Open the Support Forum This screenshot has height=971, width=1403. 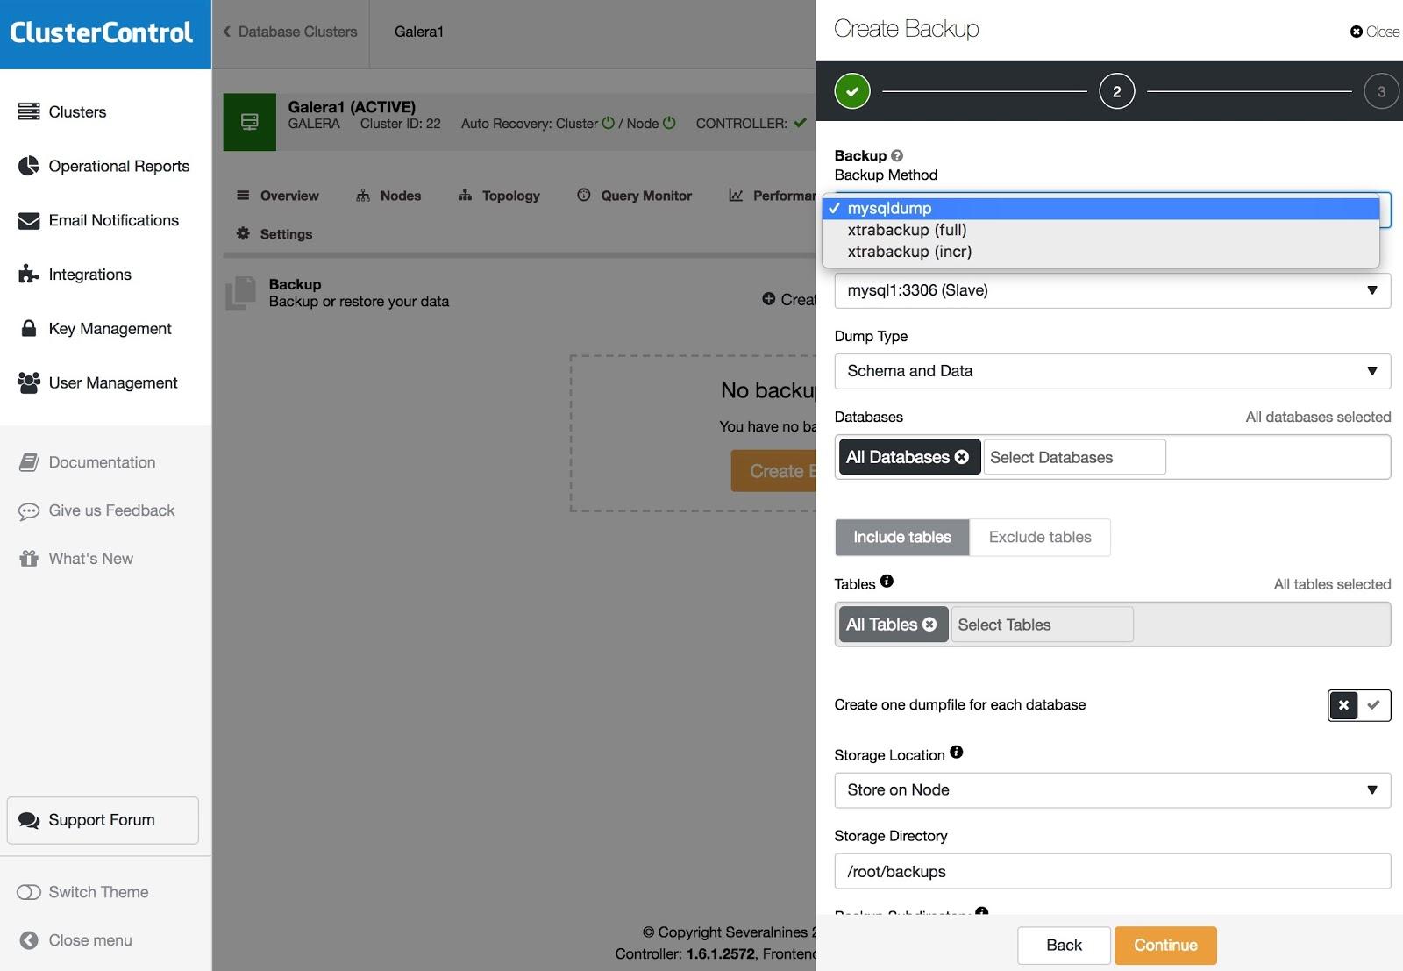point(103,820)
